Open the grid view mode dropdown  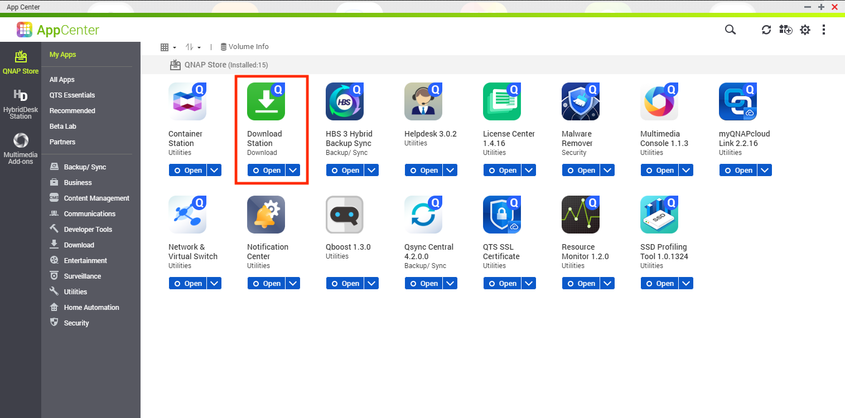168,47
